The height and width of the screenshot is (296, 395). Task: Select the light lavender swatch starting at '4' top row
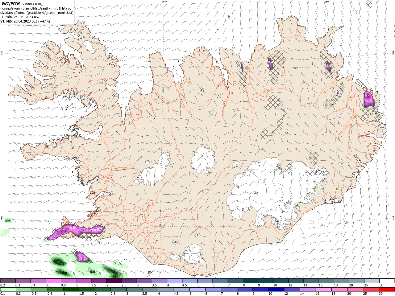175,281
